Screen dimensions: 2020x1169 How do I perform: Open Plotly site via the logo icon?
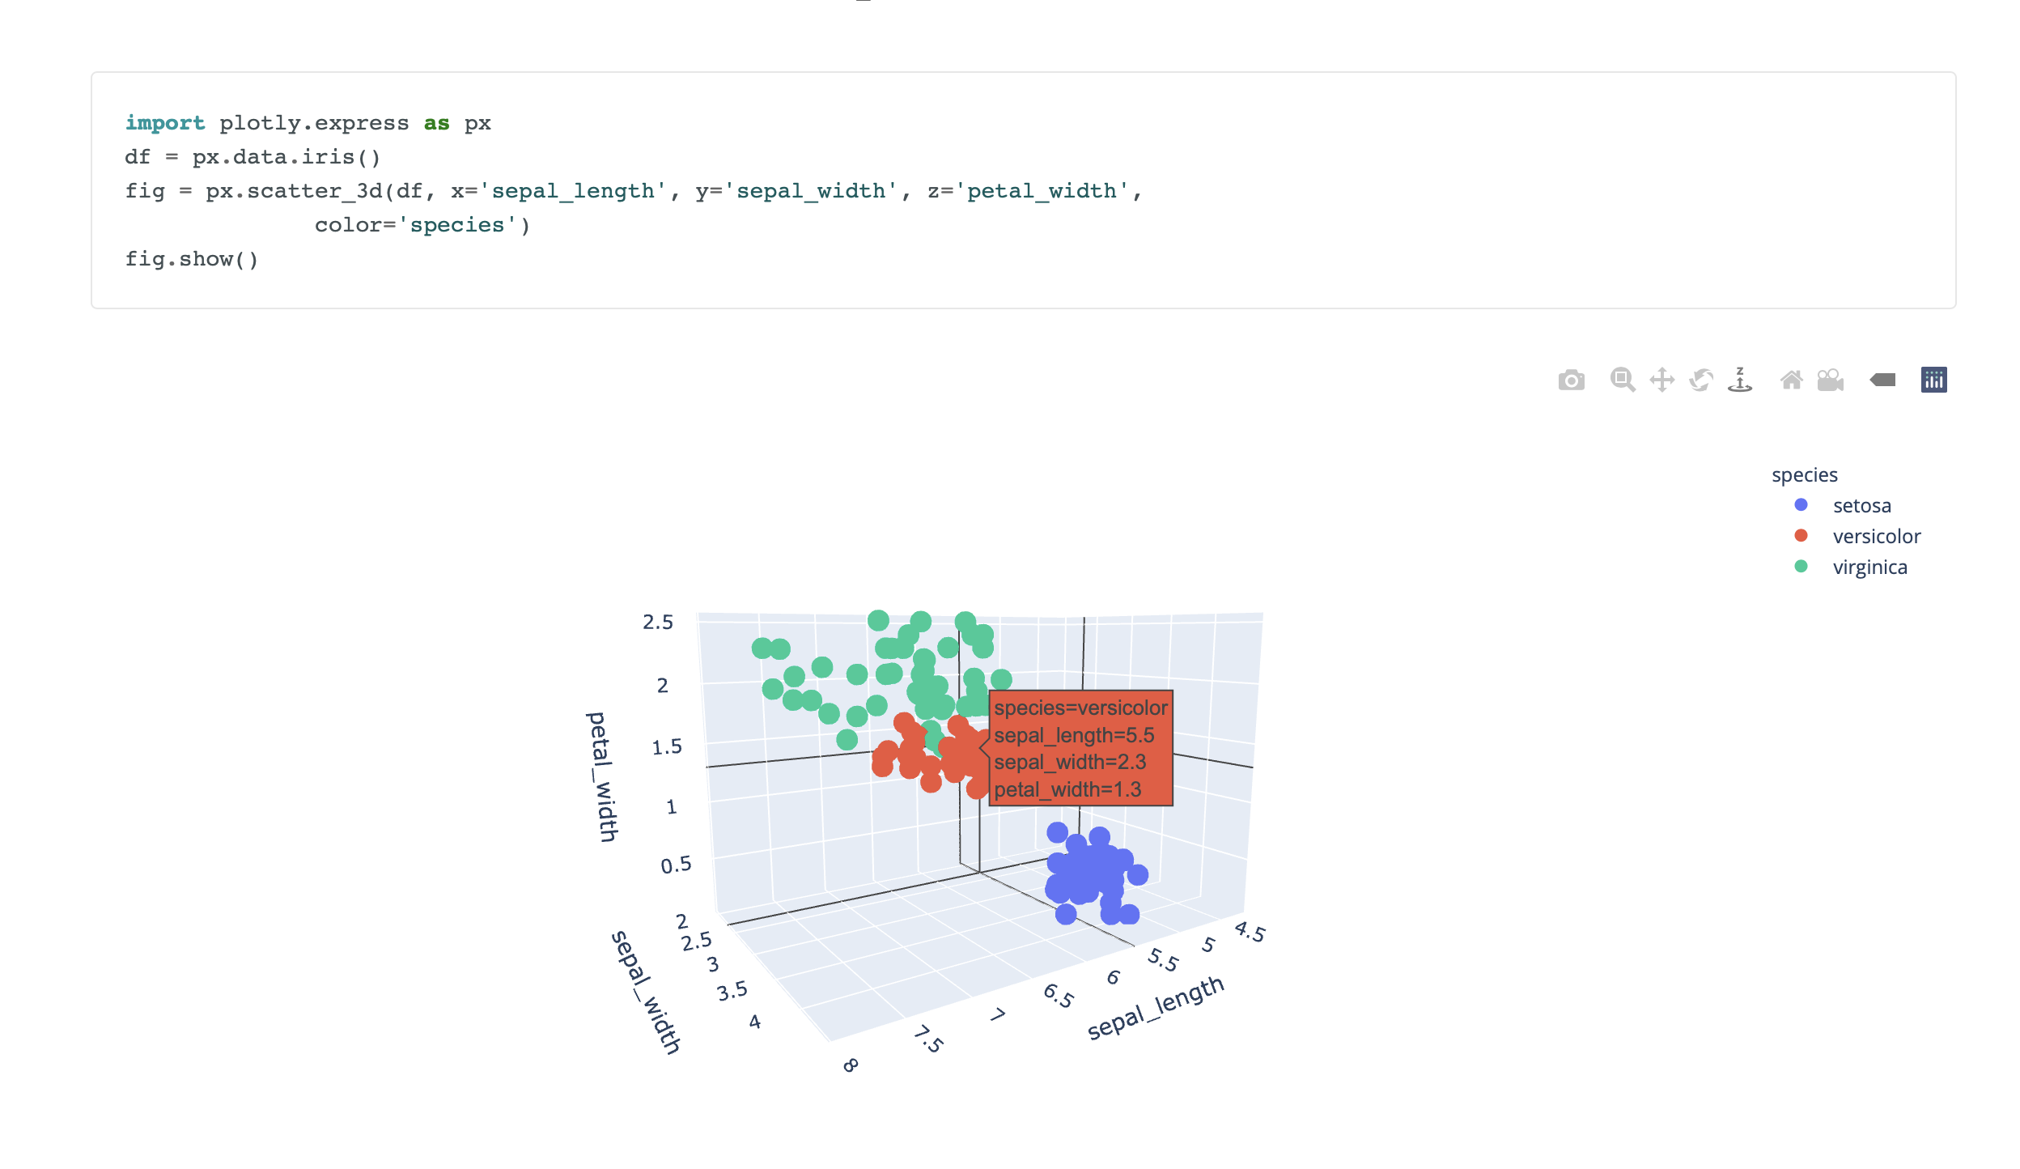pos(1934,379)
